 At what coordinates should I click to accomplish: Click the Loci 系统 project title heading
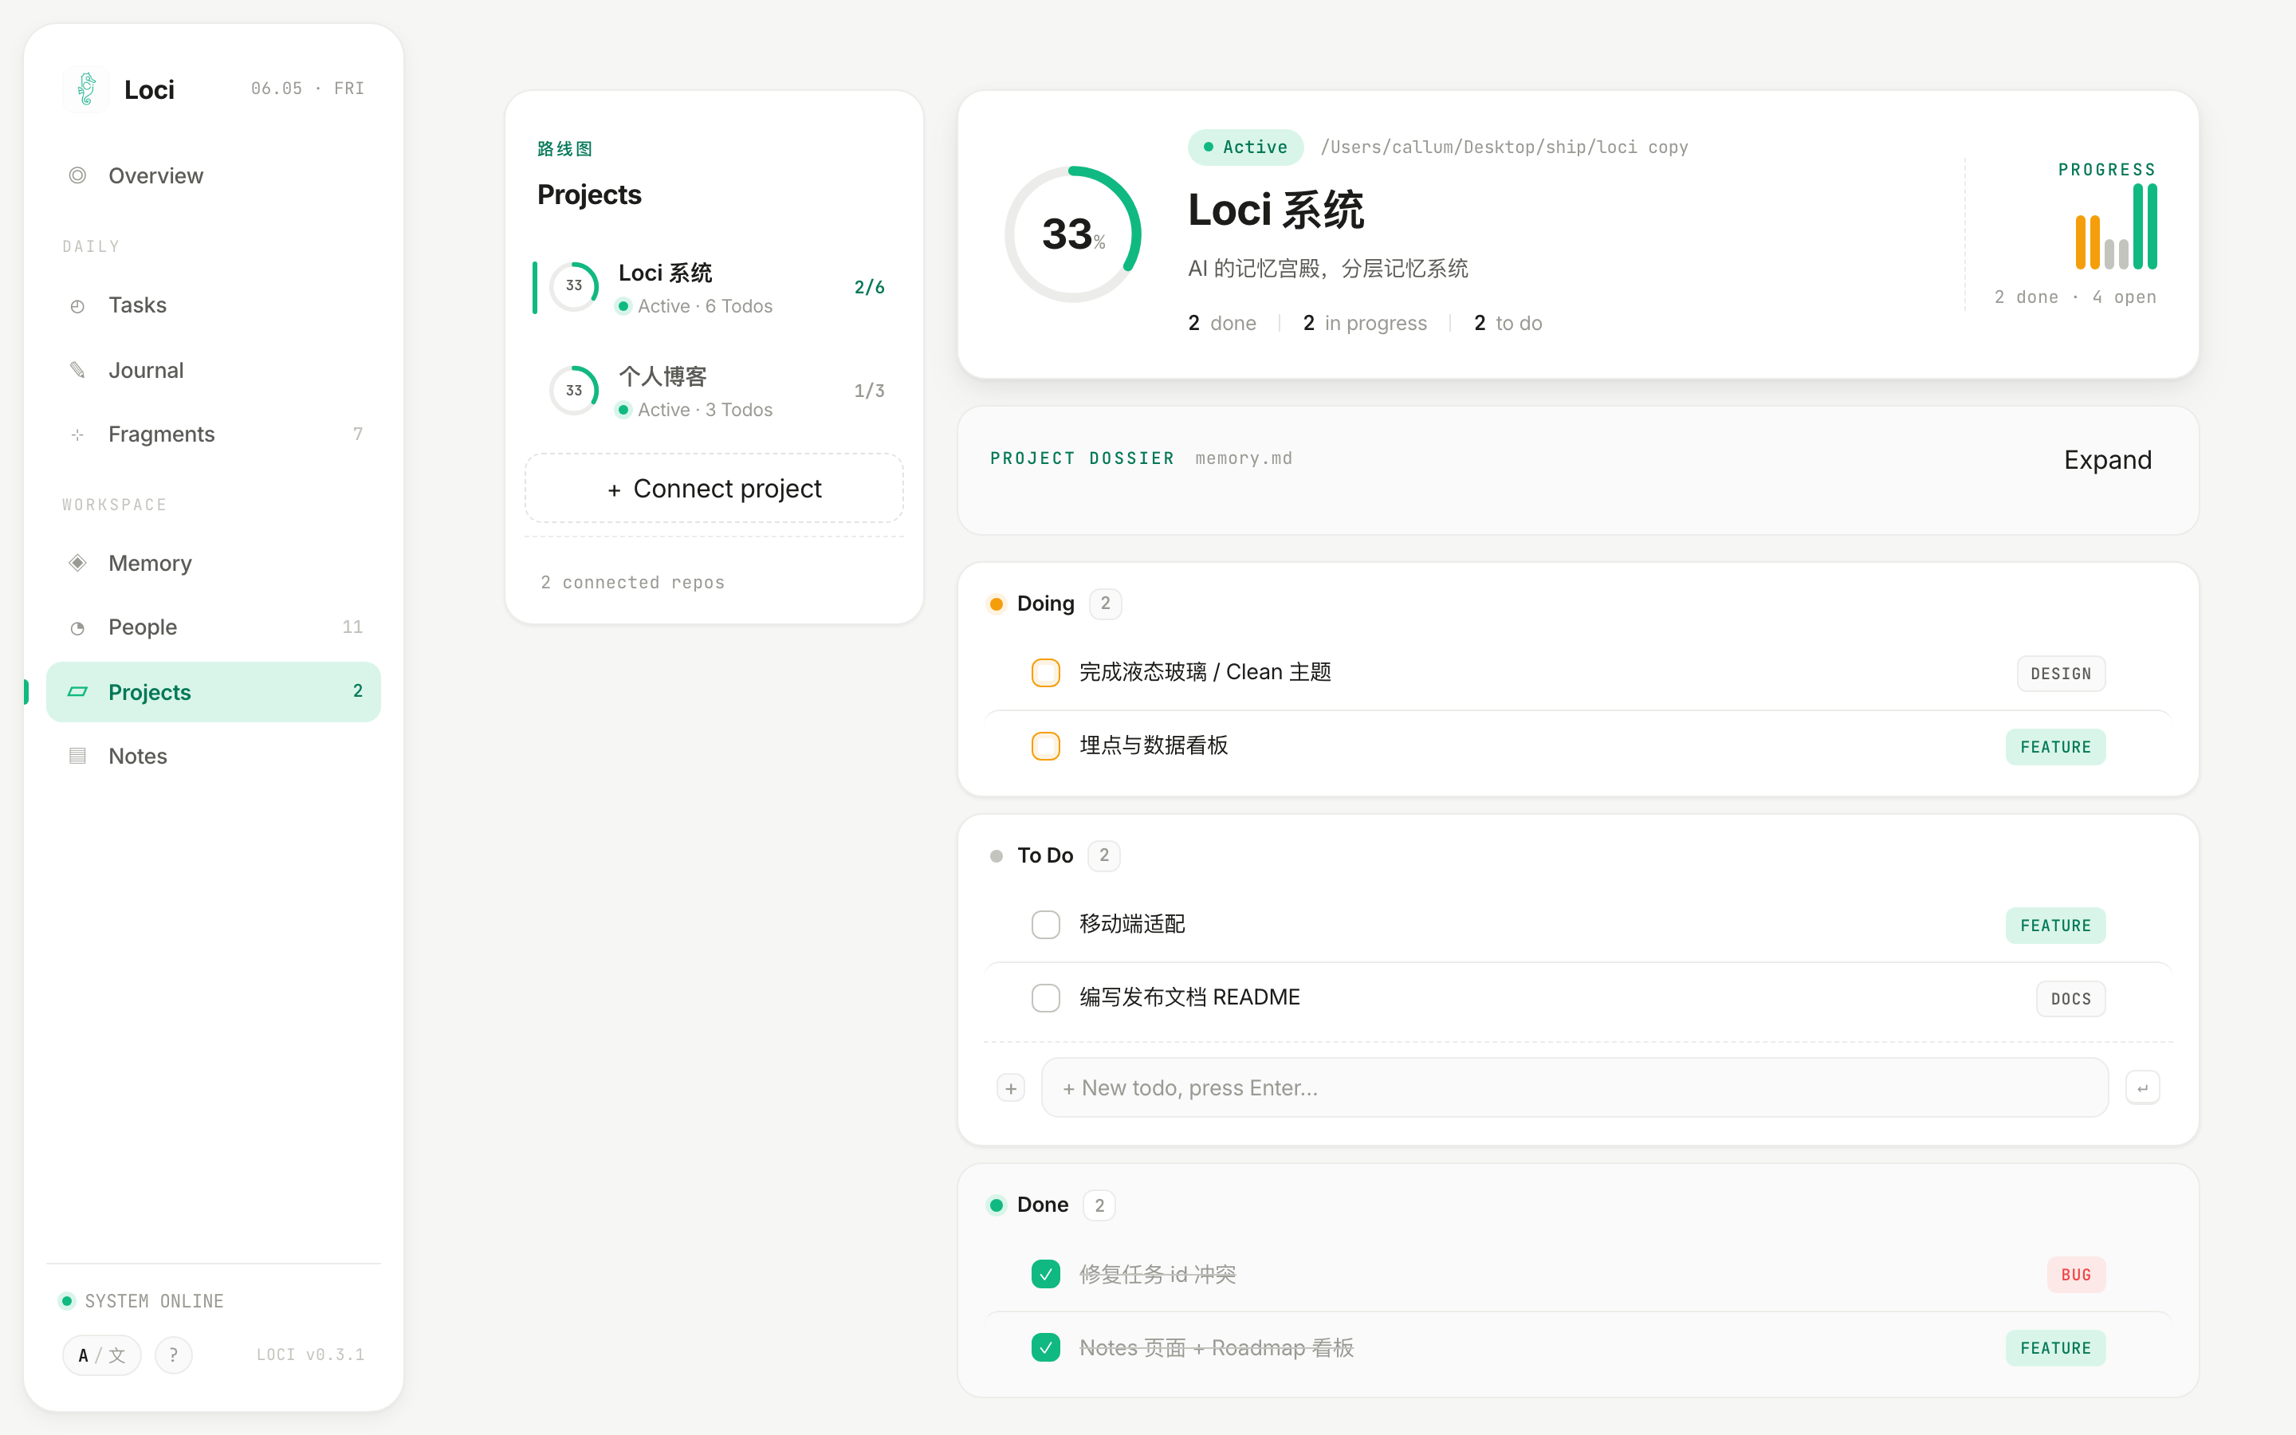(1275, 210)
